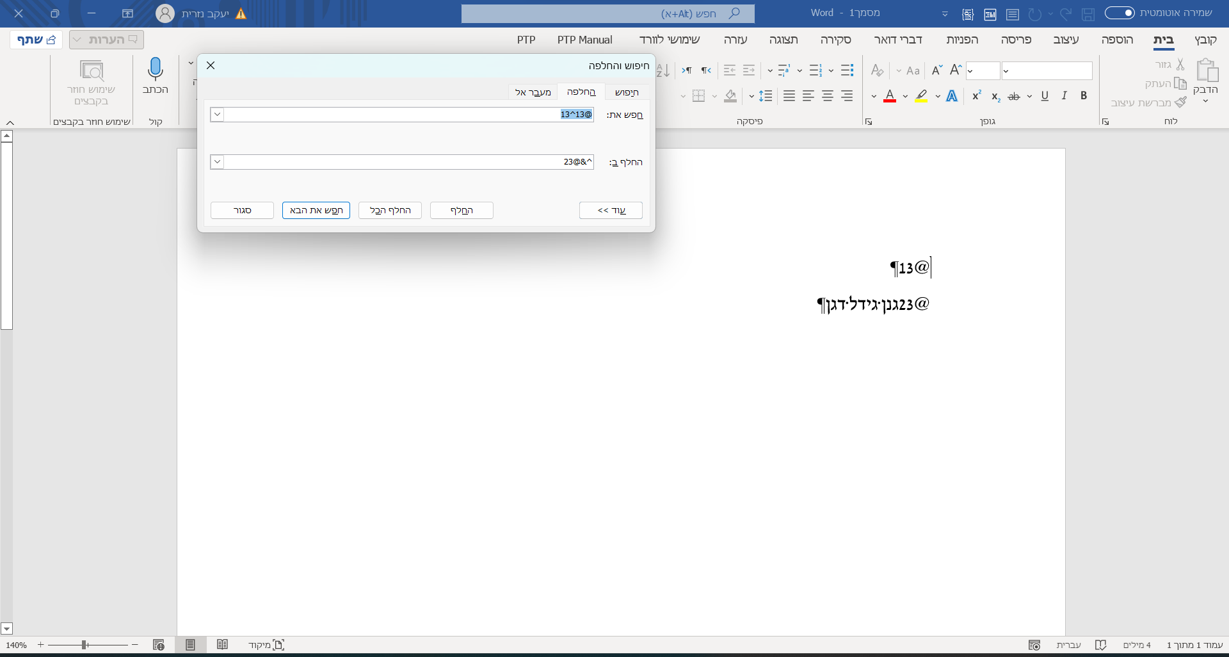
Task: Expand the Numbering dropdown arrow
Action: 799,70
